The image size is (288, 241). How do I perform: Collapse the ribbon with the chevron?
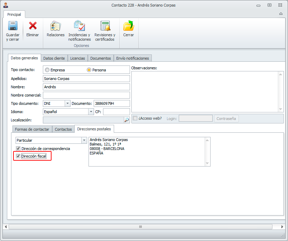(x=281, y=14)
